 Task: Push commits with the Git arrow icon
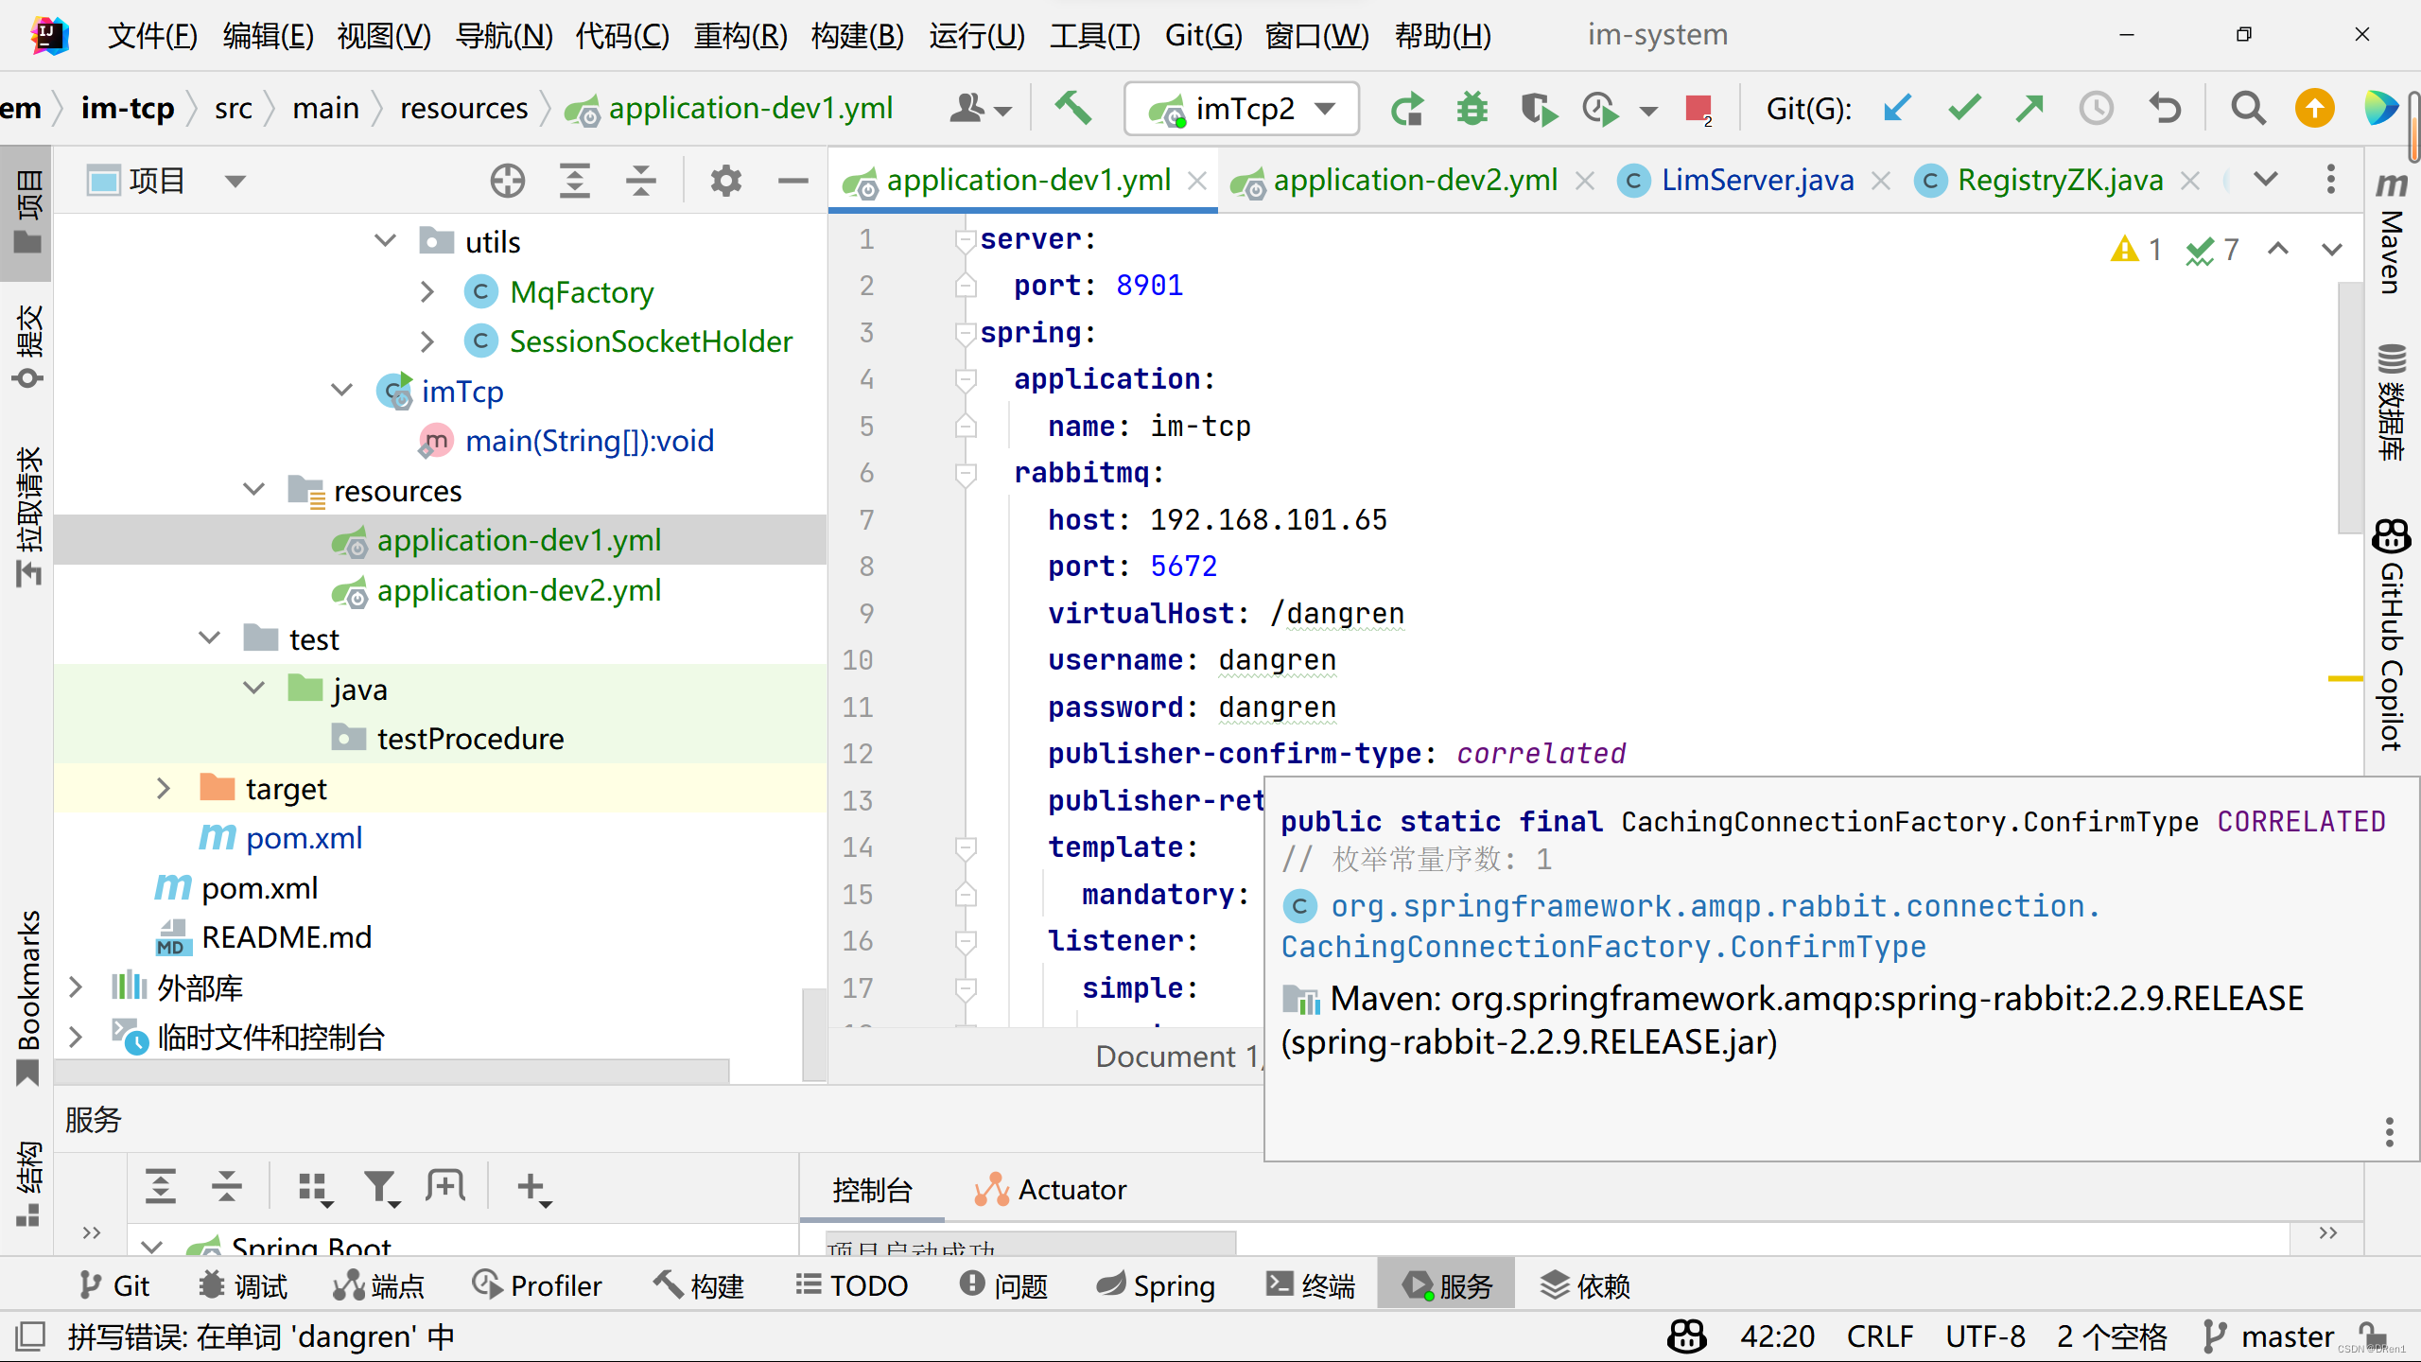coord(2029,108)
